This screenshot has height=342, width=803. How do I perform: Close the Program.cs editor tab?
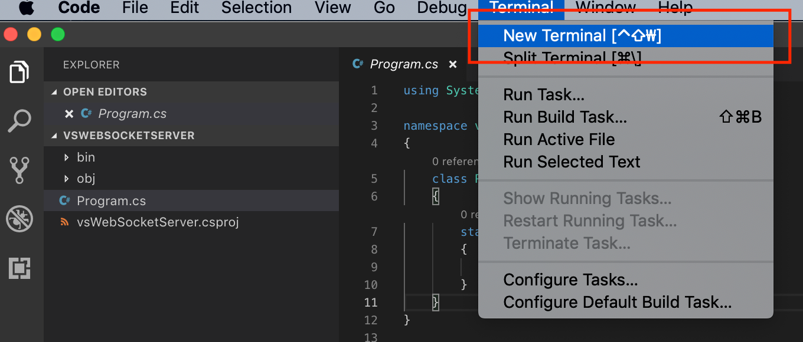[x=452, y=64]
